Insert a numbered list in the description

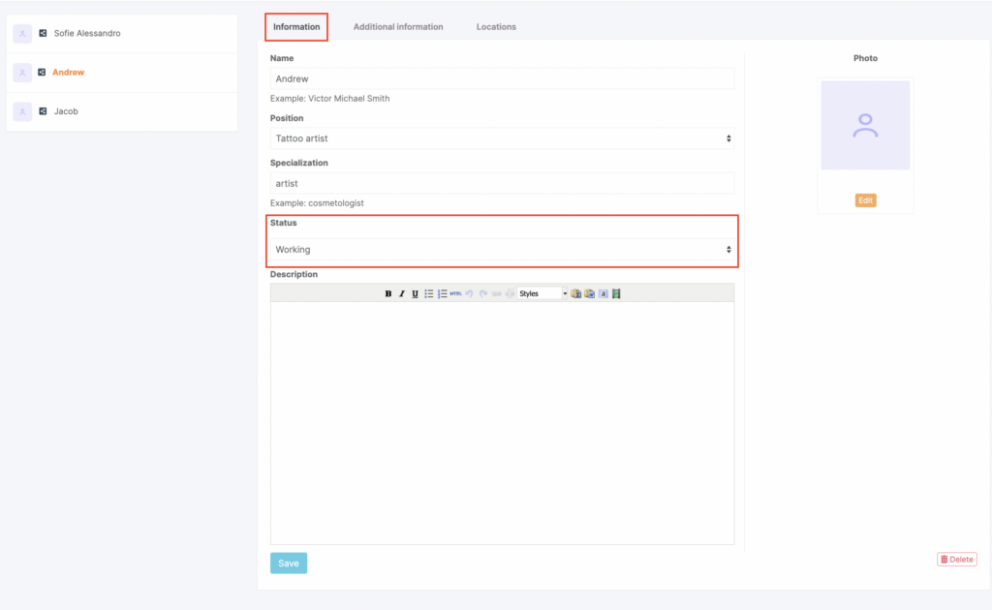point(442,293)
